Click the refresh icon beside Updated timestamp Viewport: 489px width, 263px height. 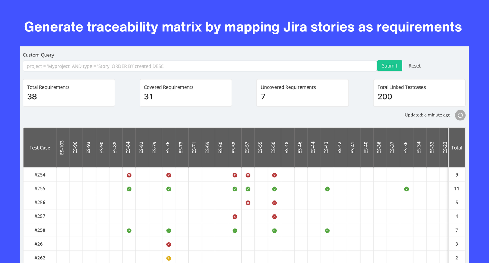click(460, 115)
